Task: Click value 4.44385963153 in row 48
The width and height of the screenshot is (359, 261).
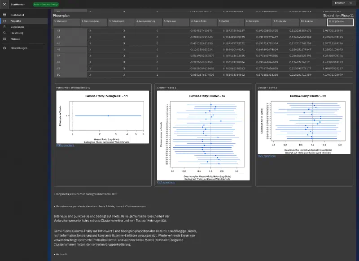Action: [333, 62]
